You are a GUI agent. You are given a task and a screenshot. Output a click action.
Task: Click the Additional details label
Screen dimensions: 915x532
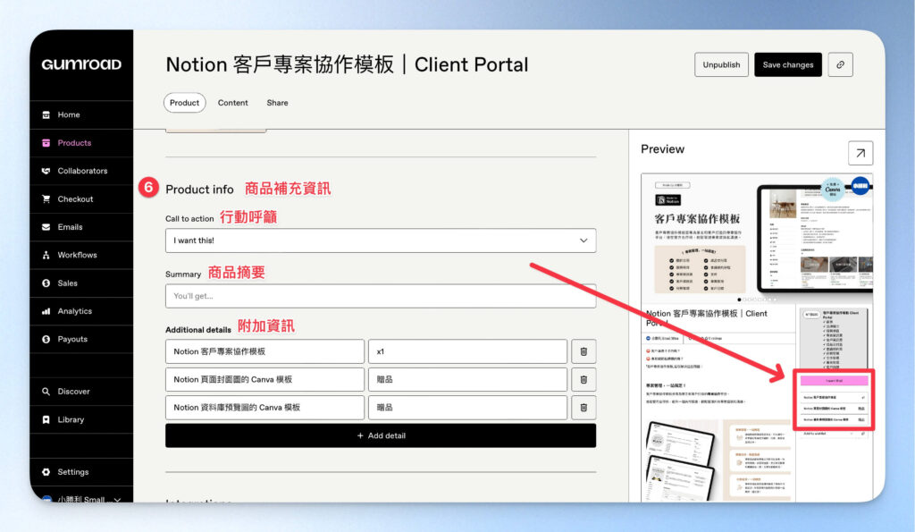tap(198, 329)
